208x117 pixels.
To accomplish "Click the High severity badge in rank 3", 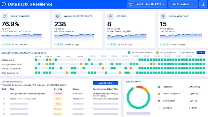I will coord(58,104).
